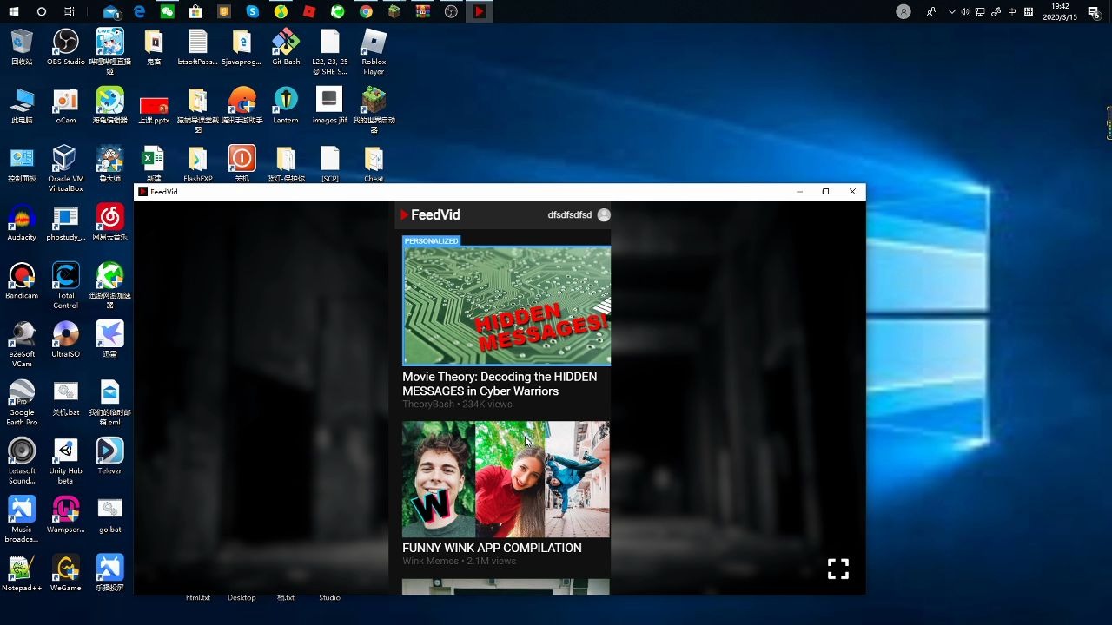Launch Google Chrome from the taskbar
Screen dimensions: 1112x625
366,12
